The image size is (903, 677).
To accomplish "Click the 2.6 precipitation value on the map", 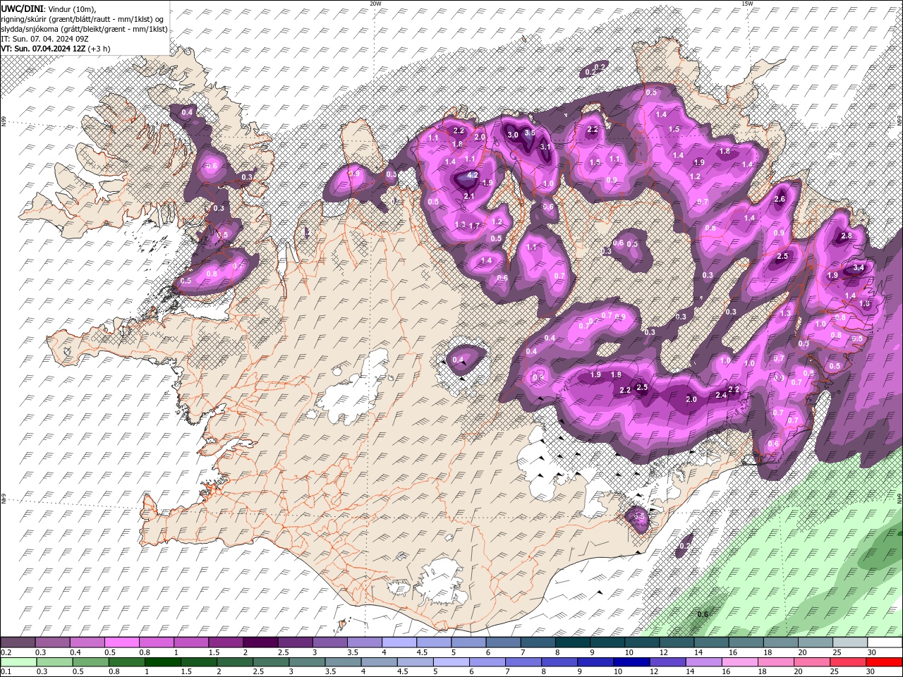I will pos(780,200).
